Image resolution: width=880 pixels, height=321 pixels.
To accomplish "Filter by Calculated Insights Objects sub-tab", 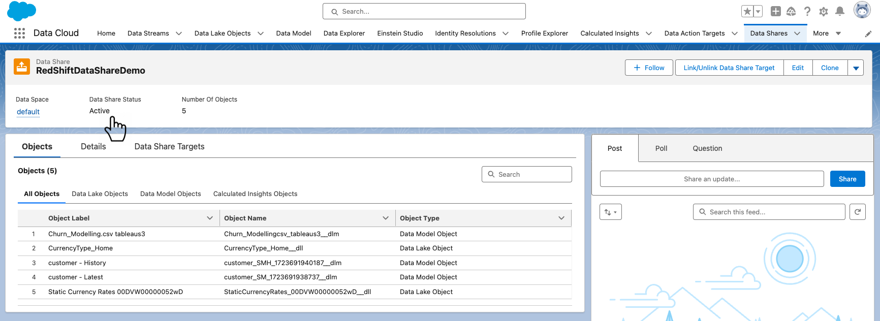I will coord(255,194).
